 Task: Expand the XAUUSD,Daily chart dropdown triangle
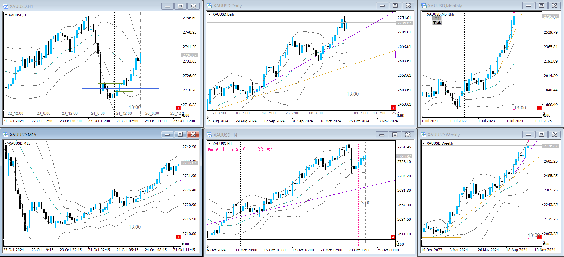tap(210, 14)
